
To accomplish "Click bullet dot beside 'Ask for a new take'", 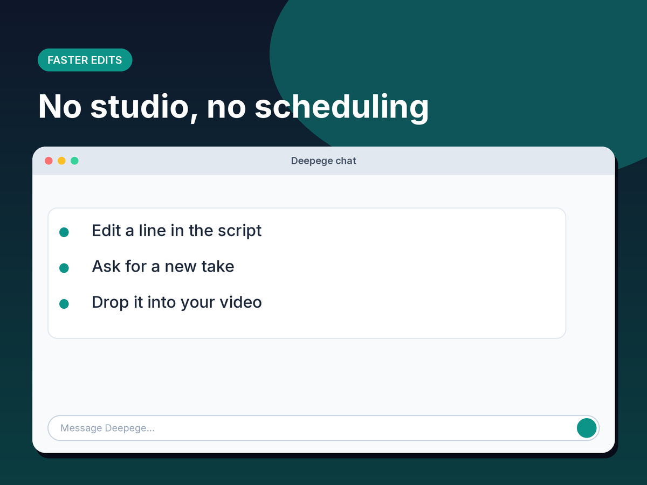I will click(x=64, y=268).
